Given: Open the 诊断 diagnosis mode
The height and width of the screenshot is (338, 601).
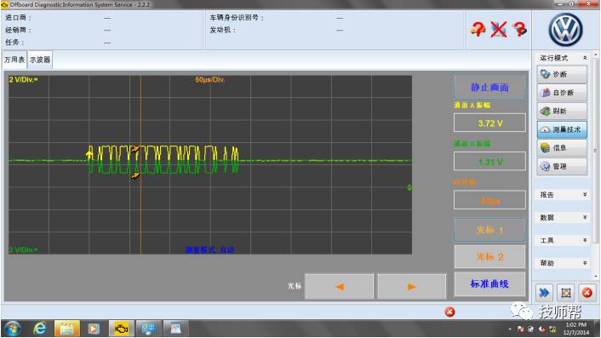Looking at the screenshot, I should point(562,74).
